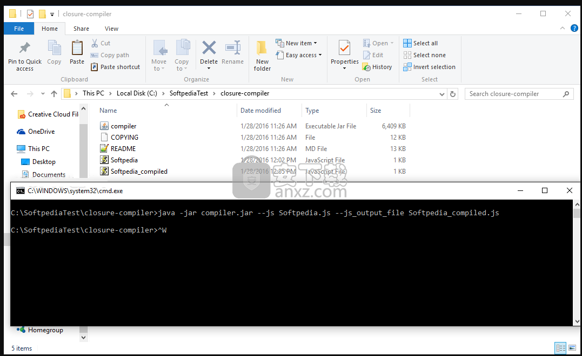
Task: Switch to the Home ribbon tab
Action: [x=50, y=29]
